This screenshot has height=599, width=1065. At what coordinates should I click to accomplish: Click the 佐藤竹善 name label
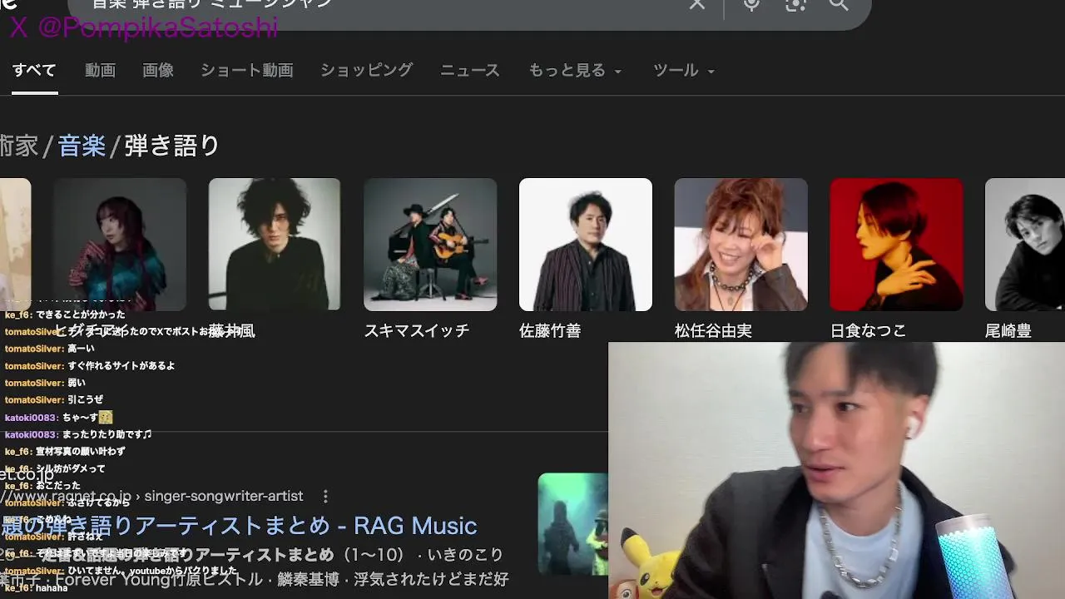550,331
